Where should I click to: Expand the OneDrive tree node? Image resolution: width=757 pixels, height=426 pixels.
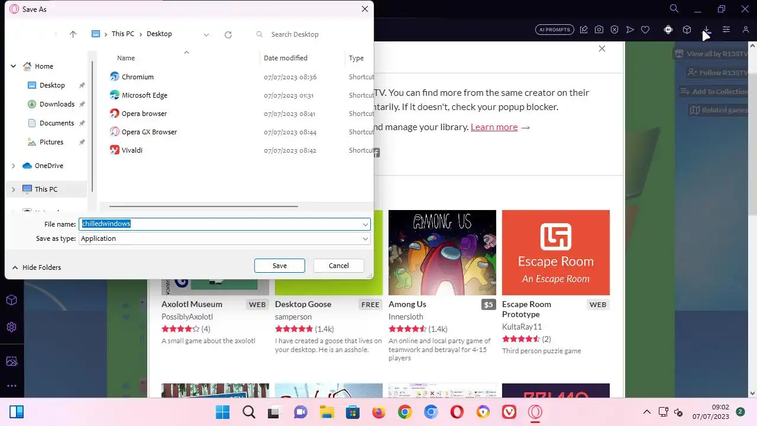[x=14, y=166]
